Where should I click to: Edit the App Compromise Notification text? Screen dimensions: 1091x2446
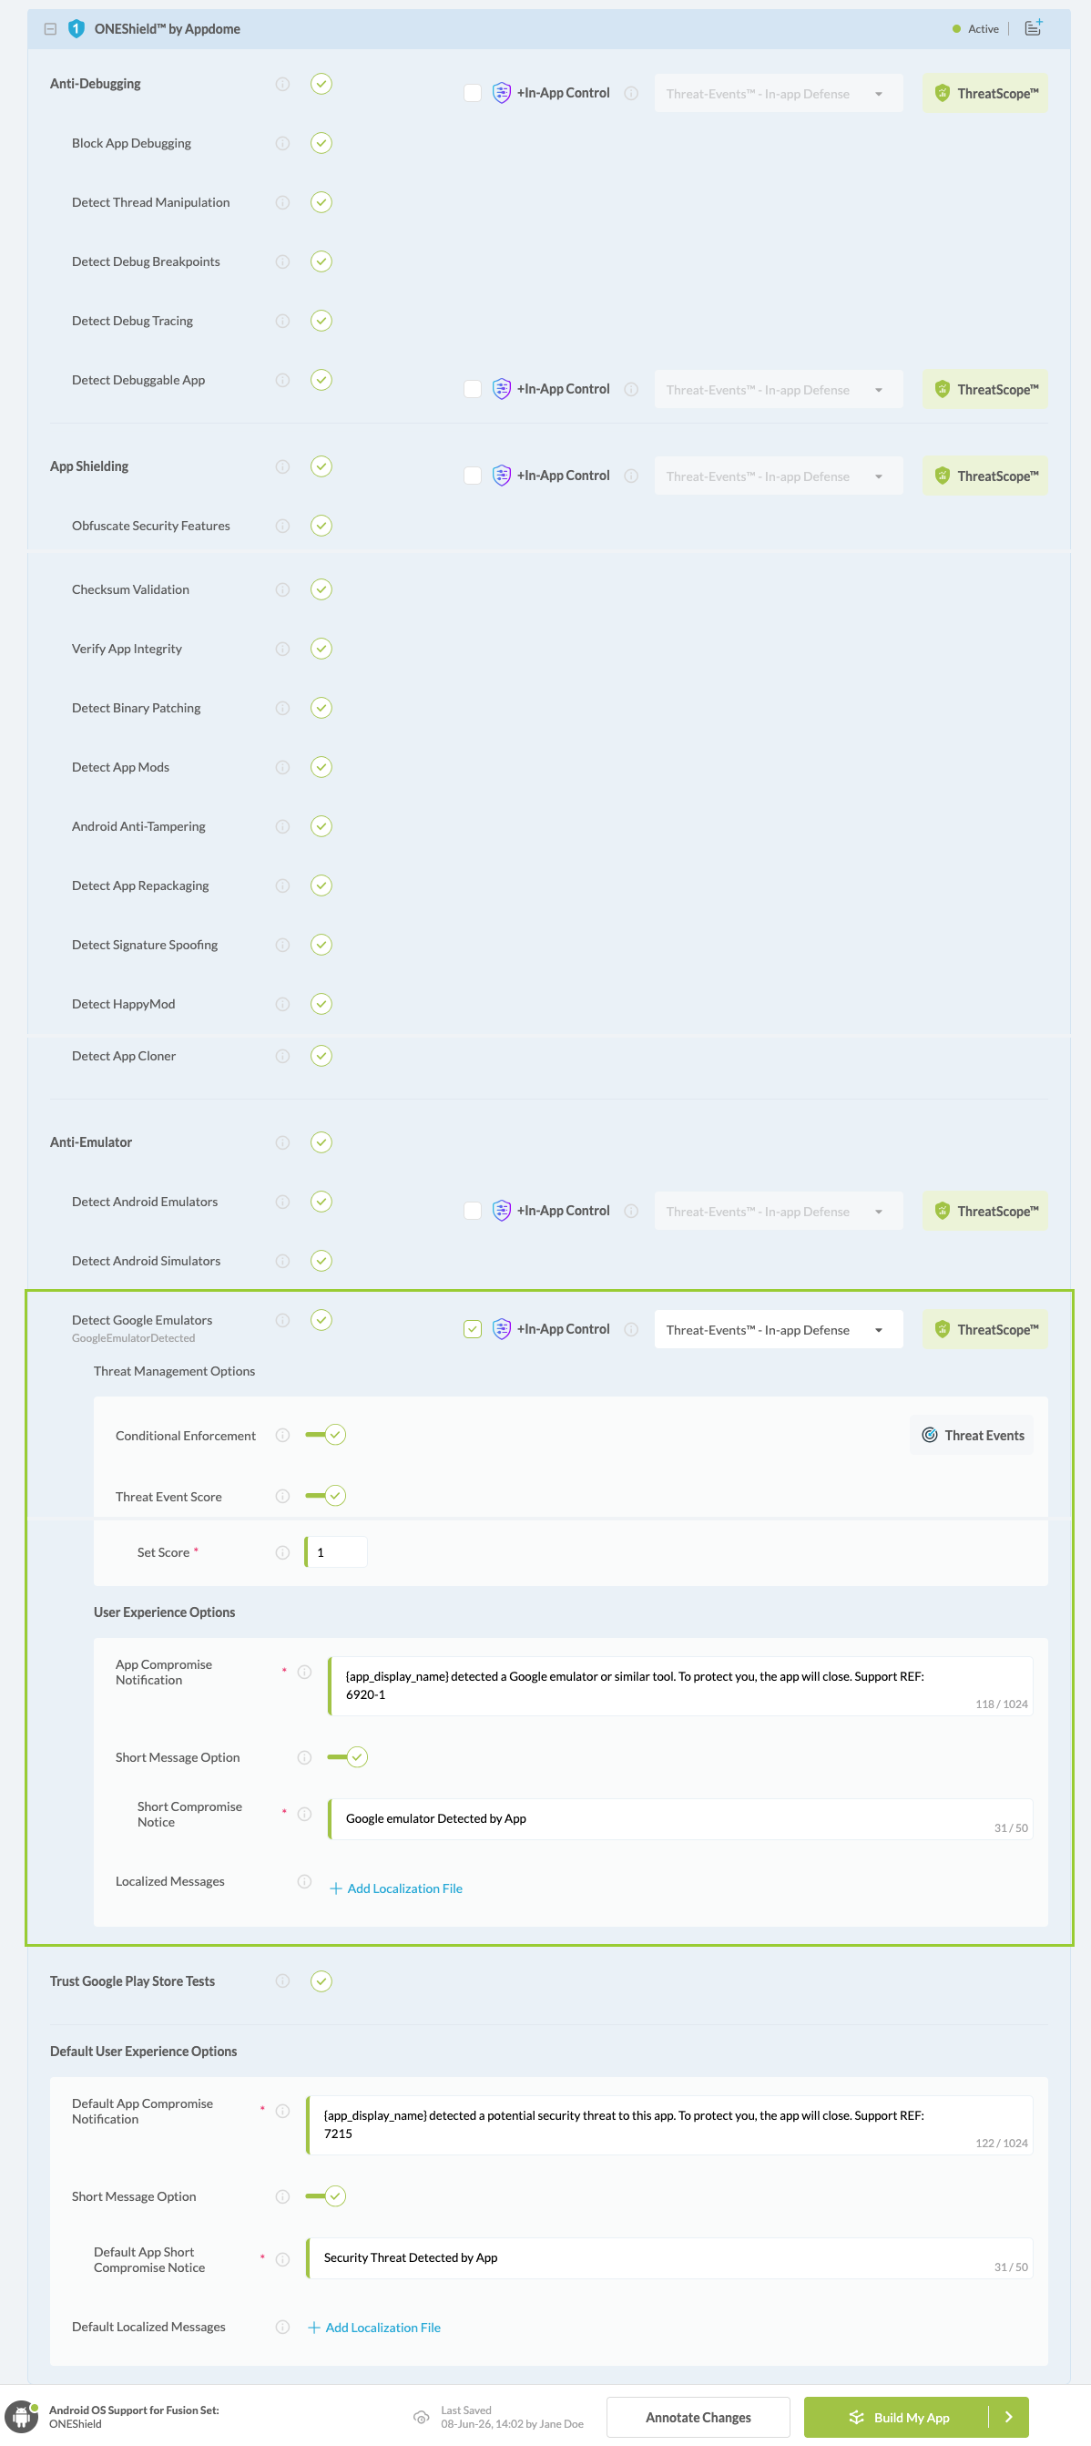[680, 1686]
